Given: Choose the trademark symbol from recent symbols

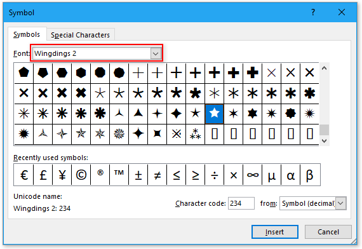Looking at the screenshot, I should pos(119,175).
